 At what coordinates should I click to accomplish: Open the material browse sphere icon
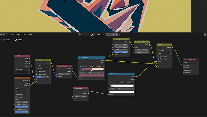coord(92,35)
